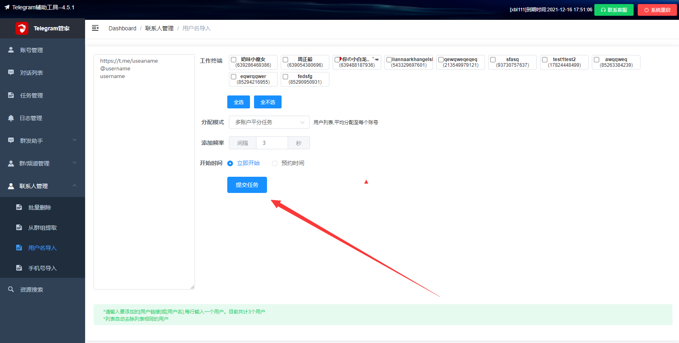
Task: Click the 全选 button
Action: pyautogui.click(x=239, y=102)
